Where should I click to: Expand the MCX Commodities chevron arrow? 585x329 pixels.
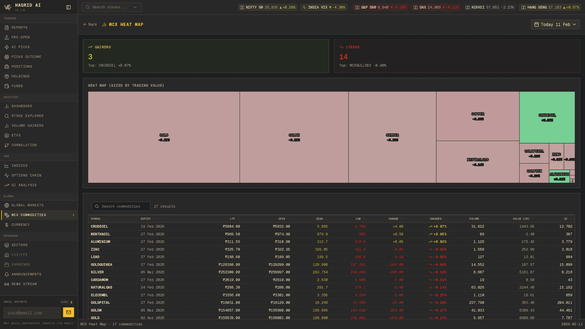pyautogui.click(x=73, y=215)
